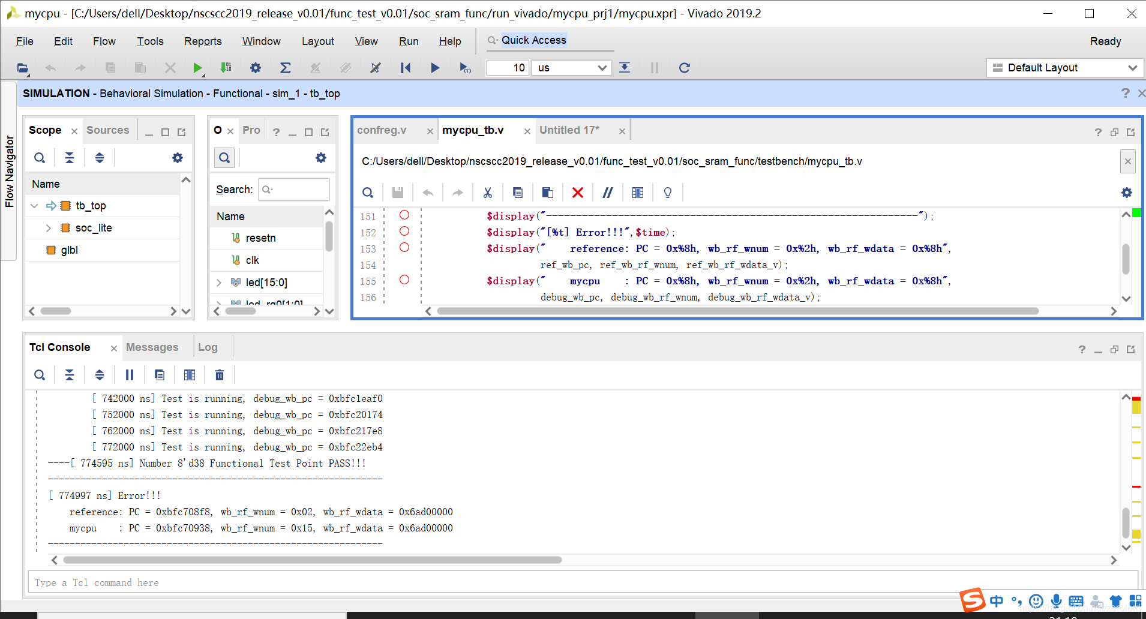Screen dimensions: 1146x619
Task: Click the editor red Delete X icon
Action: pyautogui.click(x=578, y=193)
